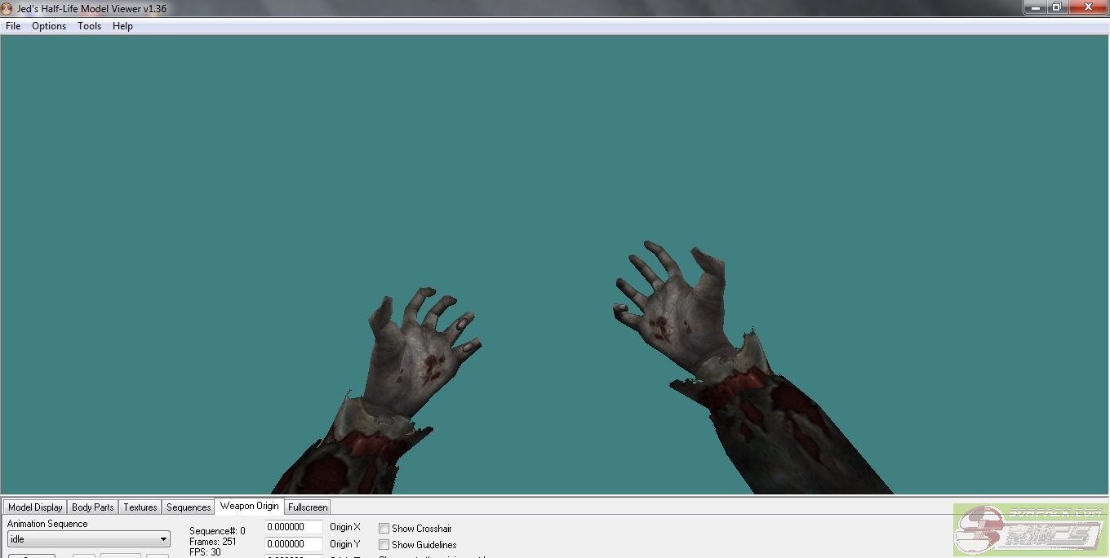
Task: Switch to the Textures tab
Action: [x=140, y=507]
